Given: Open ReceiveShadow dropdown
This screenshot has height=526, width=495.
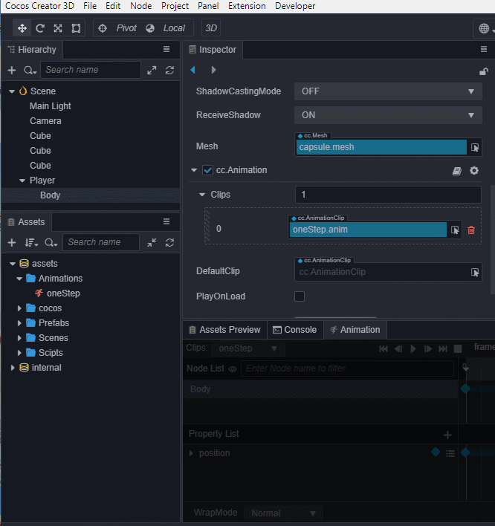Looking at the screenshot, I should pos(388,115).
